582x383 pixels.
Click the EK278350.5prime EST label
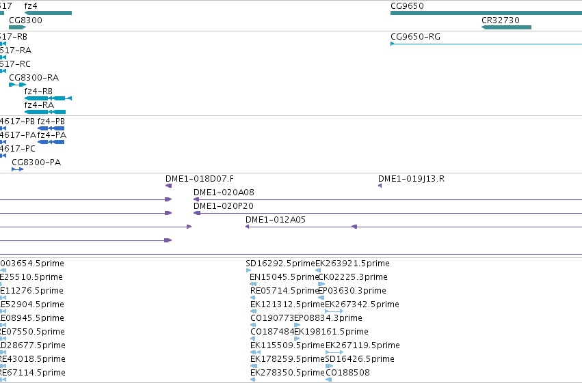288,373
